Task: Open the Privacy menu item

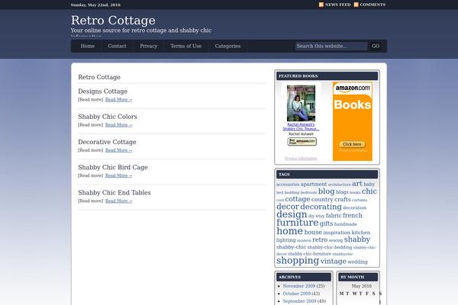Action: (x=148, y=46)
